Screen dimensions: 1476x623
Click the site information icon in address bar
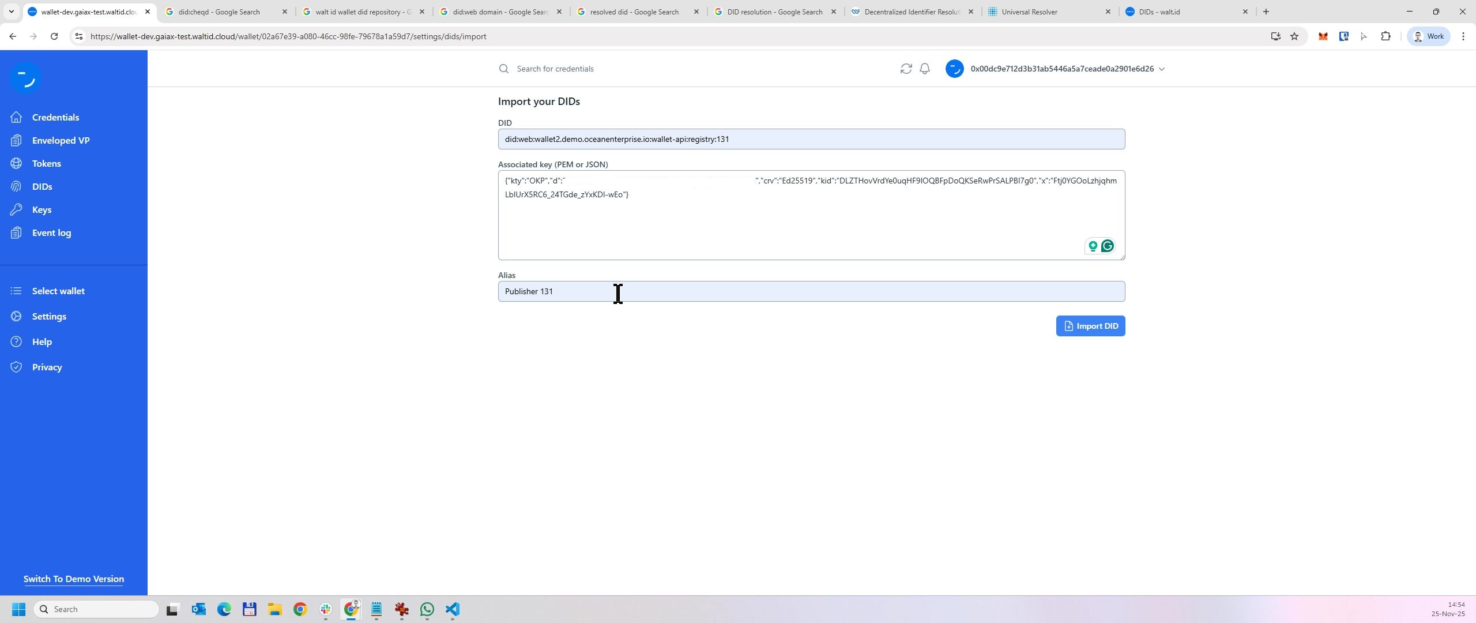(79, 36)
